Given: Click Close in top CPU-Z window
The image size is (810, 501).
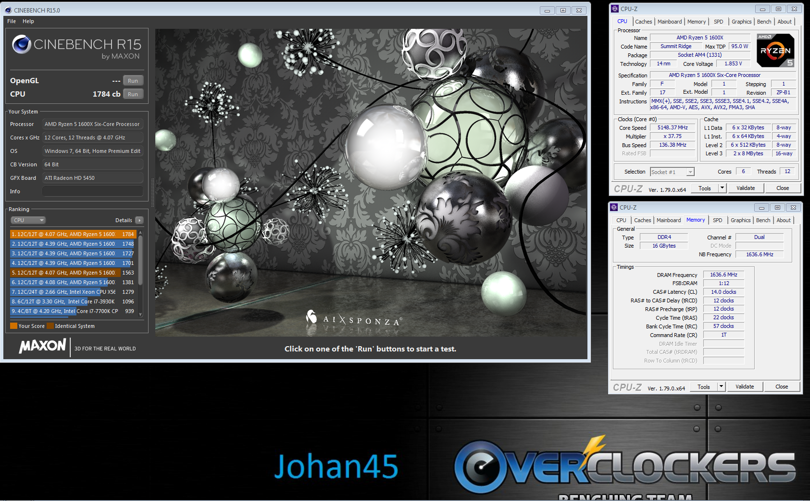Looking at the screenshot, I should click(x=783, y=188).
